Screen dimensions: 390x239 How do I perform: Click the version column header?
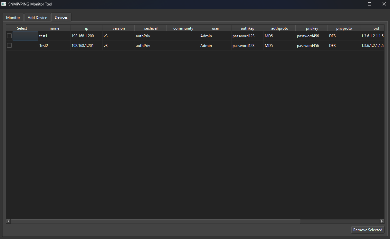[x=119, y=28]
